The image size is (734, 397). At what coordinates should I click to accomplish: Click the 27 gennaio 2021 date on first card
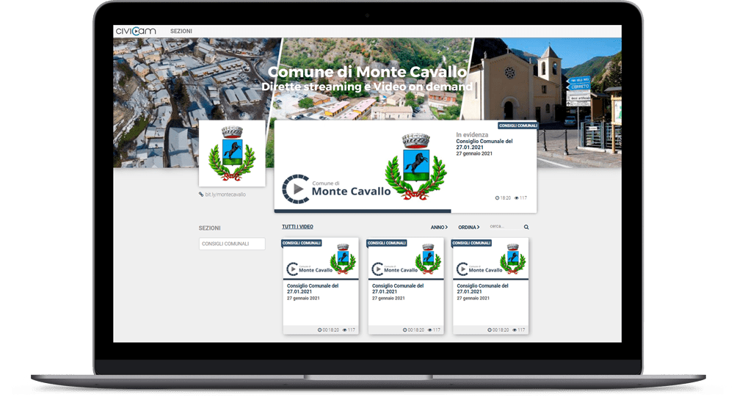(x=303, y=298)
